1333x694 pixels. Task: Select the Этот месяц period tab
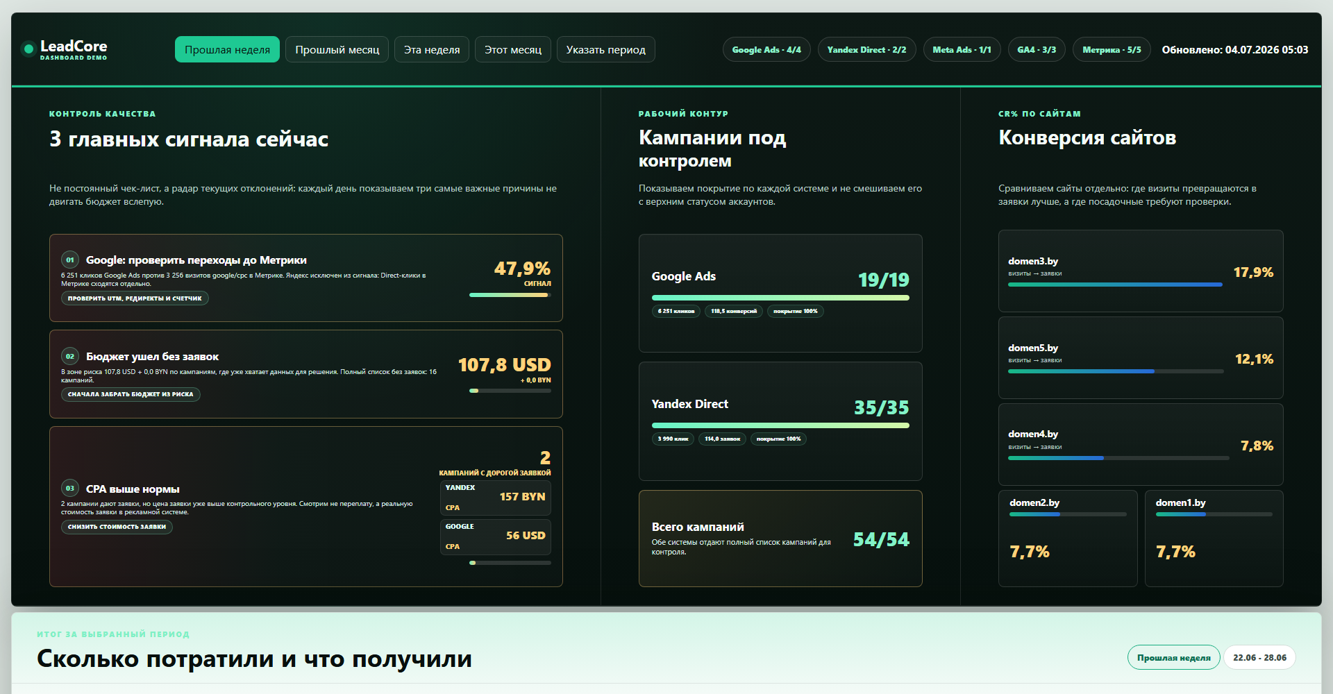[x=513, y=49]
